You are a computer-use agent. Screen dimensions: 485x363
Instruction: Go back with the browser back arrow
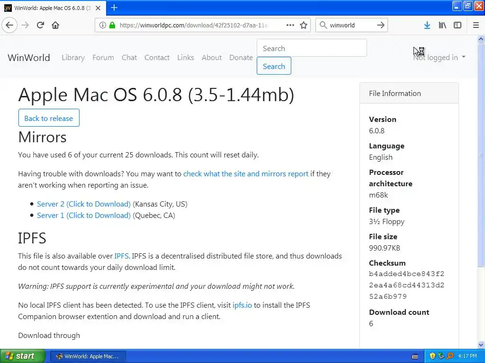pos(9,25)
